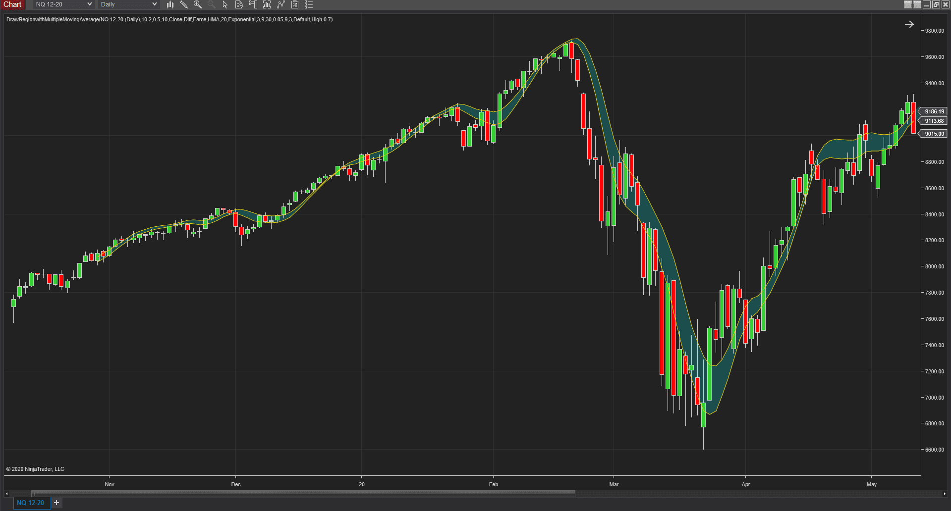Click the horizontal scrollbar thumb

click(303, 494)
